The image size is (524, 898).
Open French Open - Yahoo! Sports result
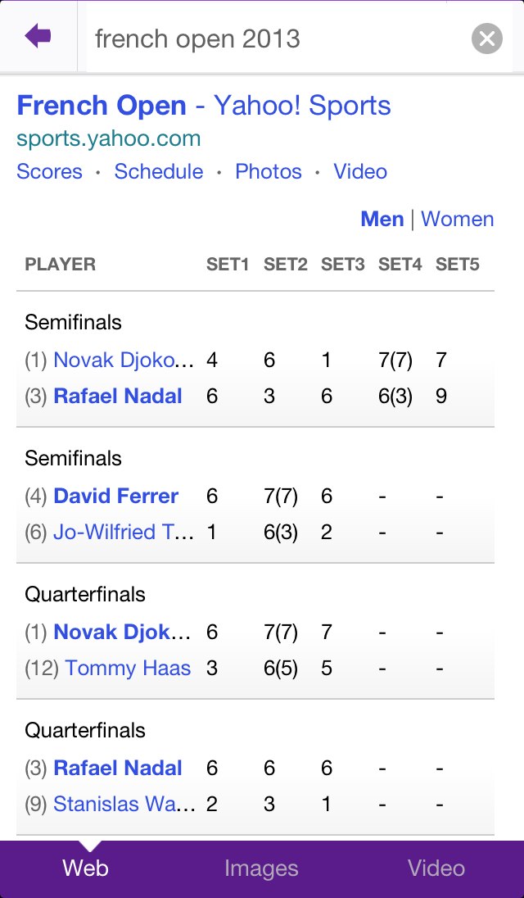pyautogui.click(x=204, y=106)
